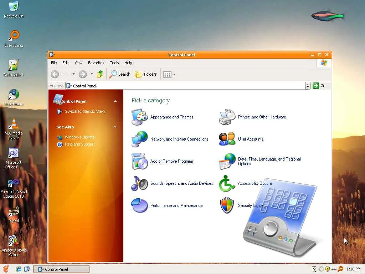This screenshot has height=274, width=365.
Task: Click the Show Desktop quick launch icon
Action: 27,269
